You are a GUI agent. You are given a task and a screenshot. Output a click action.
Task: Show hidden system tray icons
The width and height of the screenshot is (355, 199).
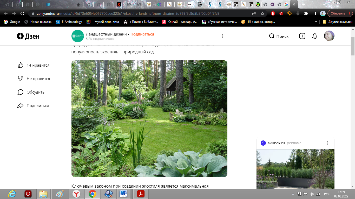[293, 194]
